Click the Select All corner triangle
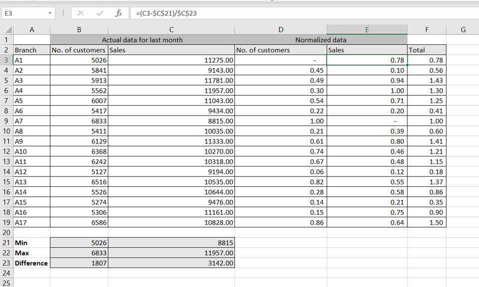Image resolution: width=479 pixels, height=287 pixels. [x=6, y=30]
